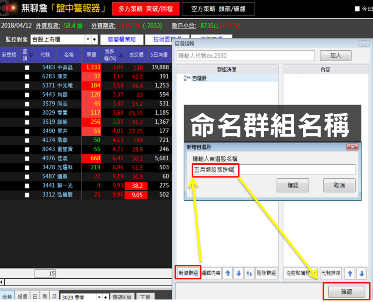
Task: Move group up with first blue arrow
Action: [x=228, y=273]
